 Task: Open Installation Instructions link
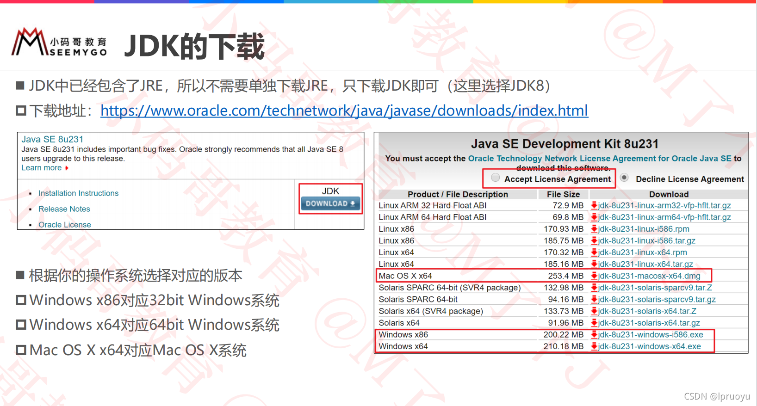[78, 193]
